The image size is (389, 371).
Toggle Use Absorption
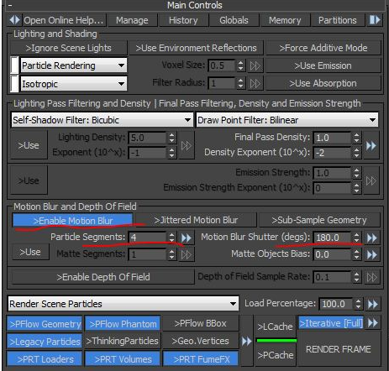coord(323,83)
